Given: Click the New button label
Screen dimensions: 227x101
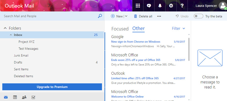Looking at the screenshot, I should 119,16.
